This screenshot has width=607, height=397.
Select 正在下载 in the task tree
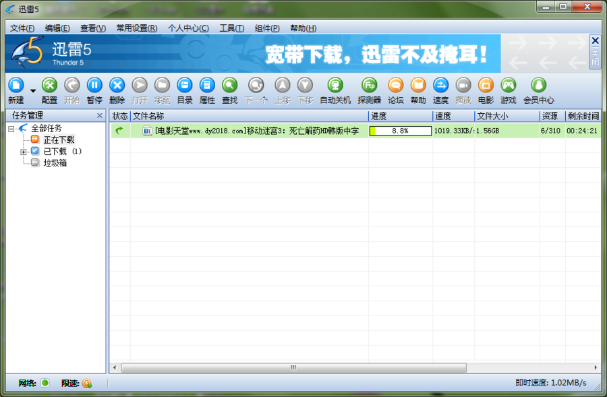tap(59, 140)
